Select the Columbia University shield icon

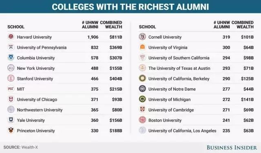click(11, 58)
